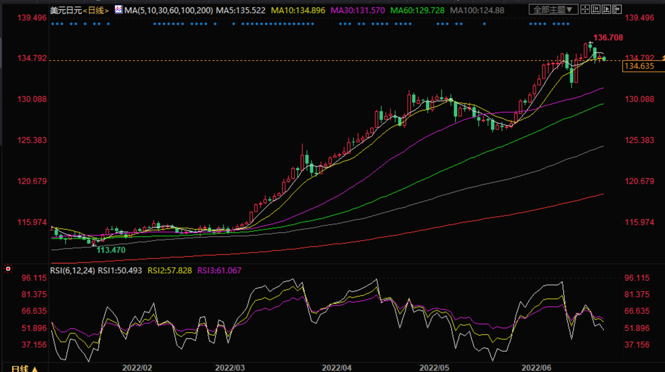The image size is (665, 372).
Task: Select the green MA60 legend value
Action: 417,10
